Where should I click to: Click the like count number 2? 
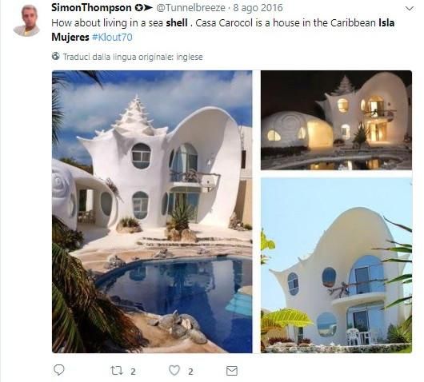point(190,372)
